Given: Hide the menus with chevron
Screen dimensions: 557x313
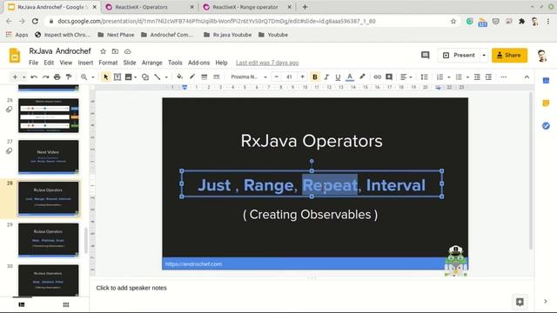Looking at the screenshot, I should (527, 77).
